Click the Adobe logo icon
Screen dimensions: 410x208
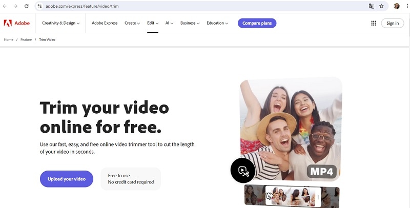click(8, 23)
